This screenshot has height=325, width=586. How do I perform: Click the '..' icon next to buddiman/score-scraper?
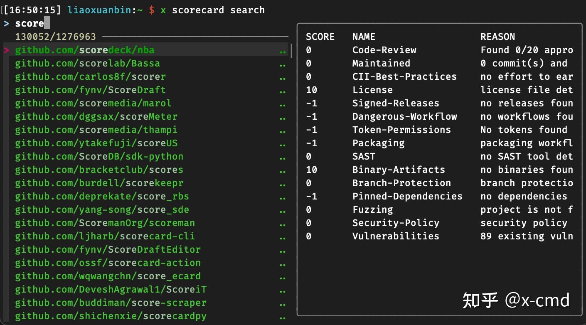pyautogui.click(x=283, y=303)
